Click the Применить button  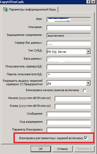(x=84, y=149)
